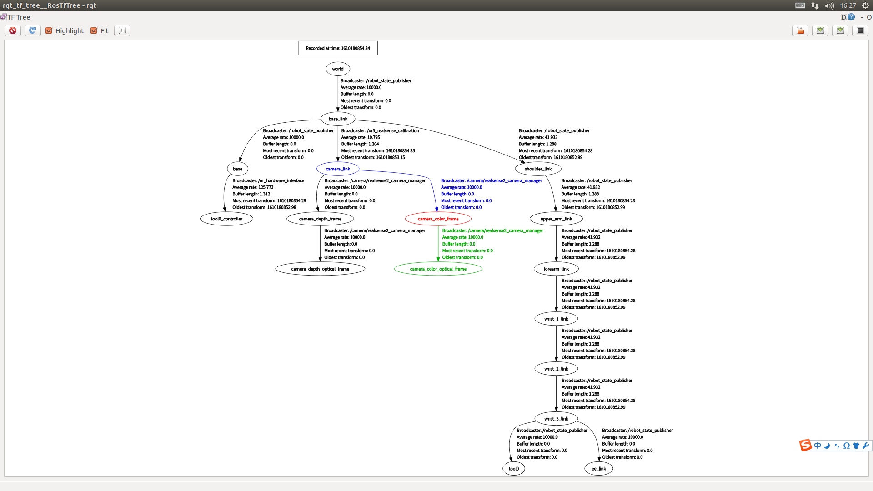Select the camera_color_frame node

438,219
